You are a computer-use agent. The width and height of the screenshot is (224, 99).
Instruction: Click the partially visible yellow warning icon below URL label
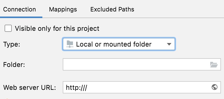pos(7,98)
